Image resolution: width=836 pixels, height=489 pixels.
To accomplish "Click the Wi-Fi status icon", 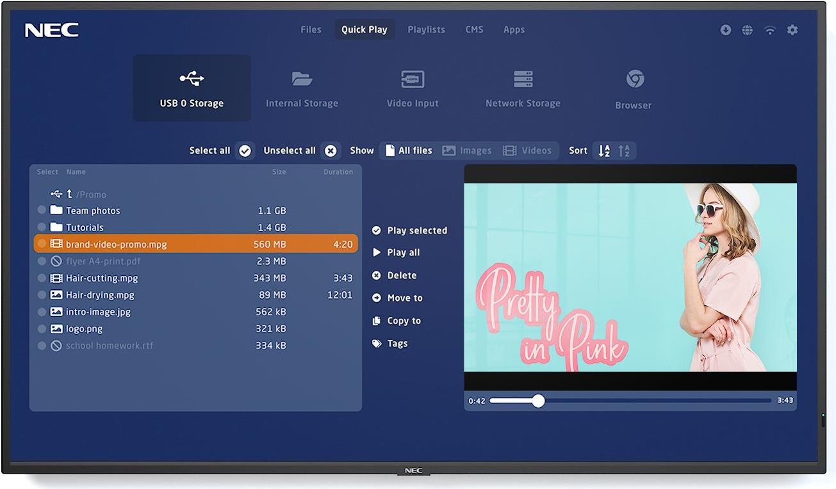I will click(770, 30).
